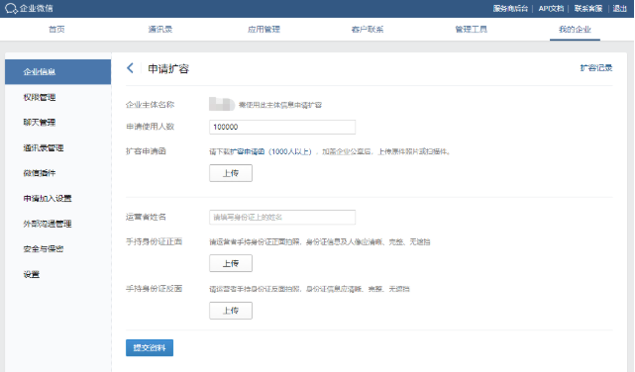Click the 企业微信 logo icon
Screen dimensions: 635x372
coord(11,9)
